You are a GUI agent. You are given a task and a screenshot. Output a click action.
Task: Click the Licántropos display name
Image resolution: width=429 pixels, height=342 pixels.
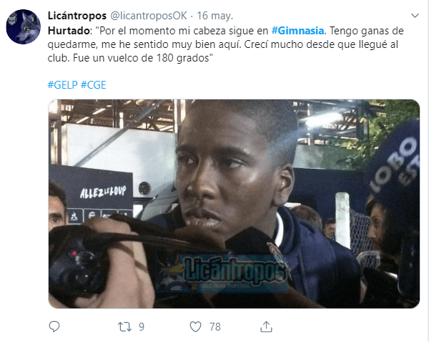77,16
